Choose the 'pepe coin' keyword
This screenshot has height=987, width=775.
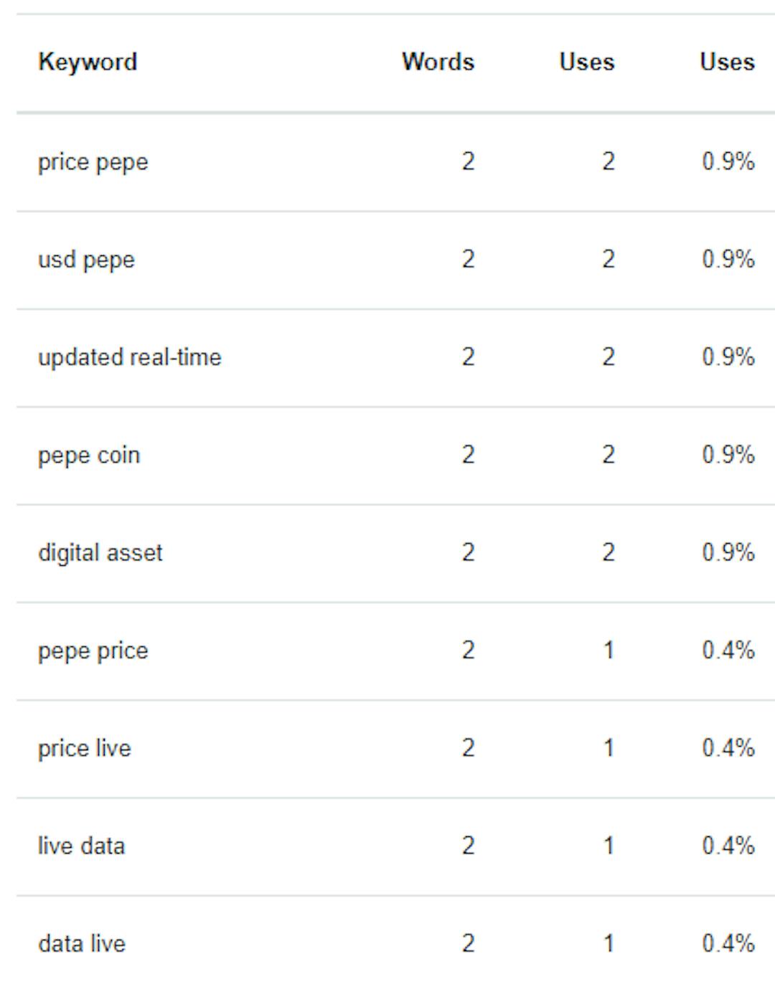pyautogui.click(x=89, y=455)
